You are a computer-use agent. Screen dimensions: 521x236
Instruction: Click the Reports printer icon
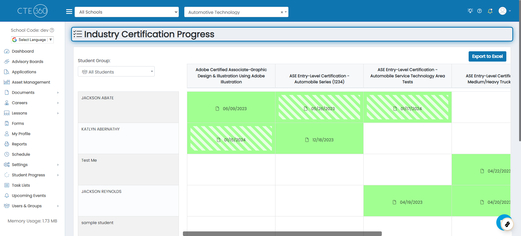[x=7, y=144]
